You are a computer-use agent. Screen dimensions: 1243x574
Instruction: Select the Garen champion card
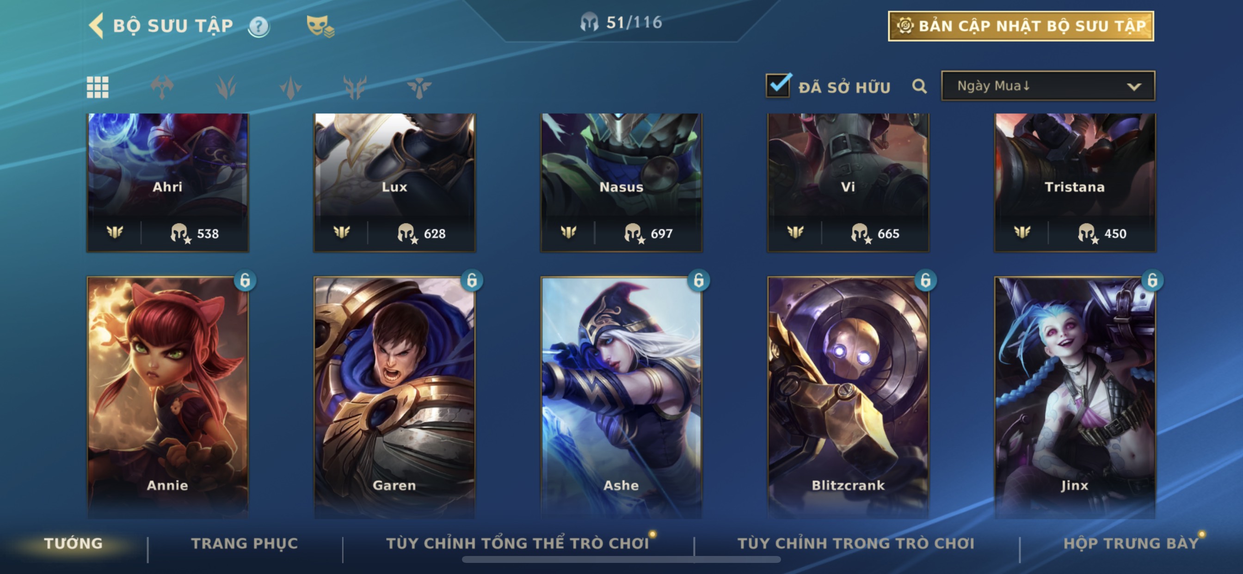click(x=394, y=397)
